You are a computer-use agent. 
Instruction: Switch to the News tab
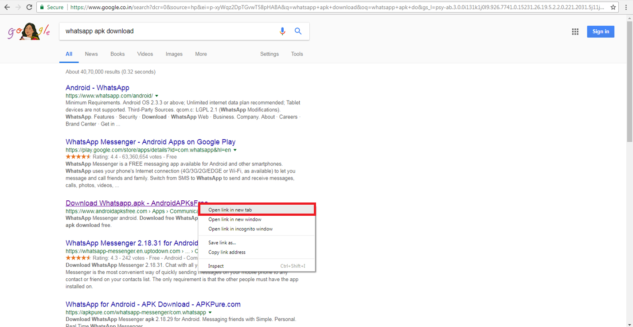coord(91,54)
